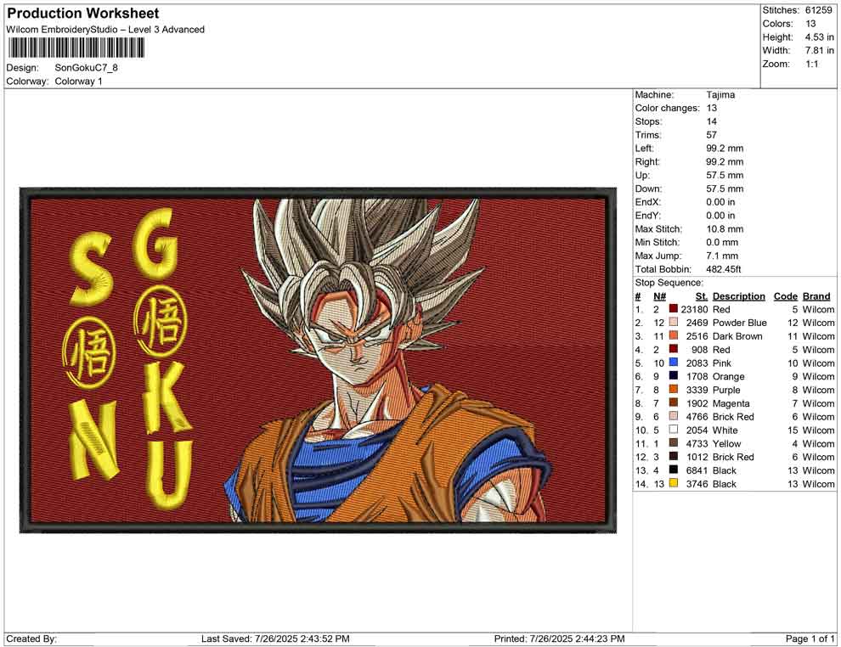This screenshot has width=841, height=647.
Task: Click the black swatch beside 6841
Action: (x=673, y=470)
